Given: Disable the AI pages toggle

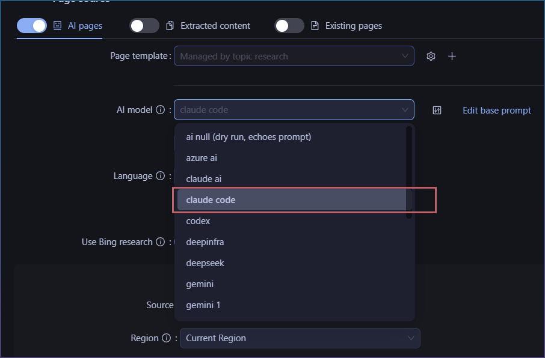Looking at the screenshot, I should [32, 26].
